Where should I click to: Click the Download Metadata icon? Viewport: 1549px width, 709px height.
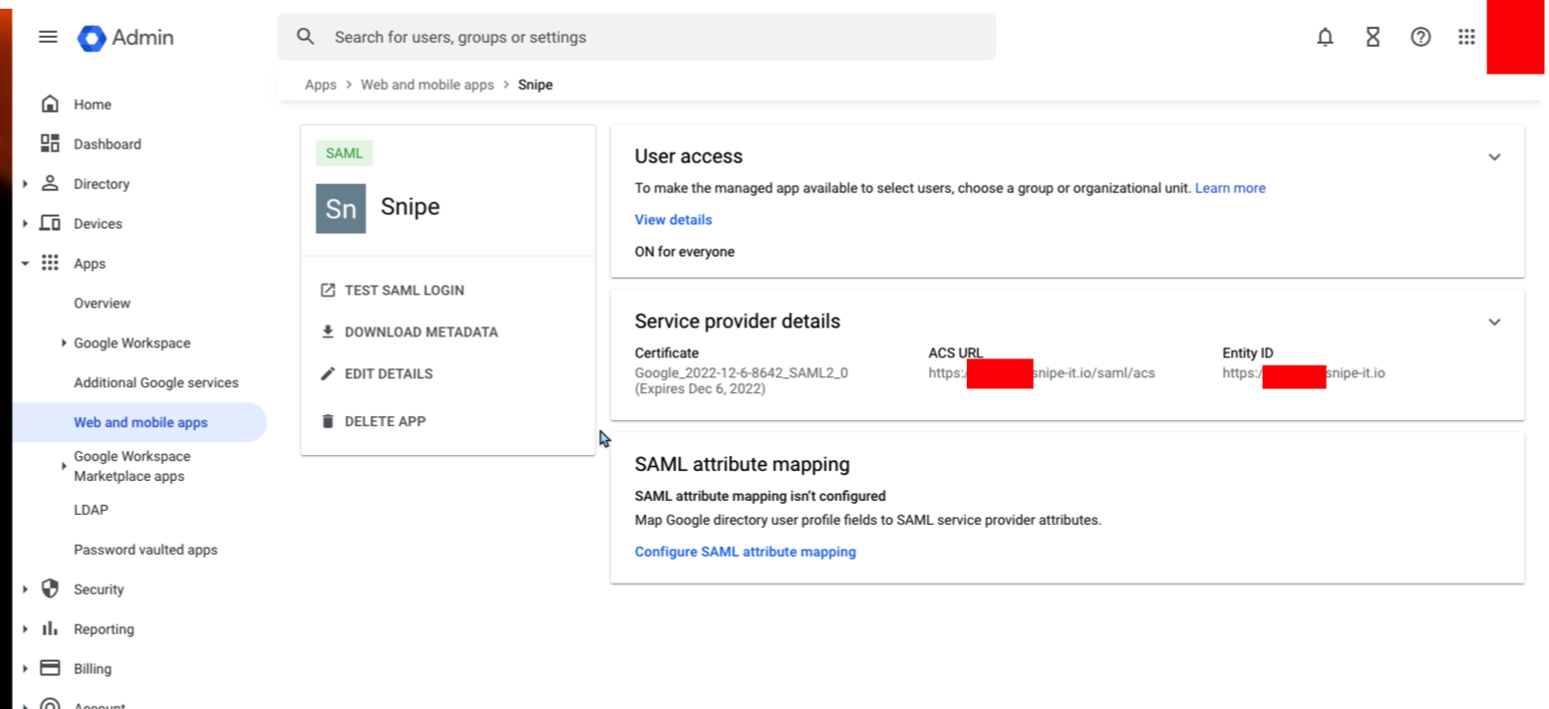click(328, 332)
